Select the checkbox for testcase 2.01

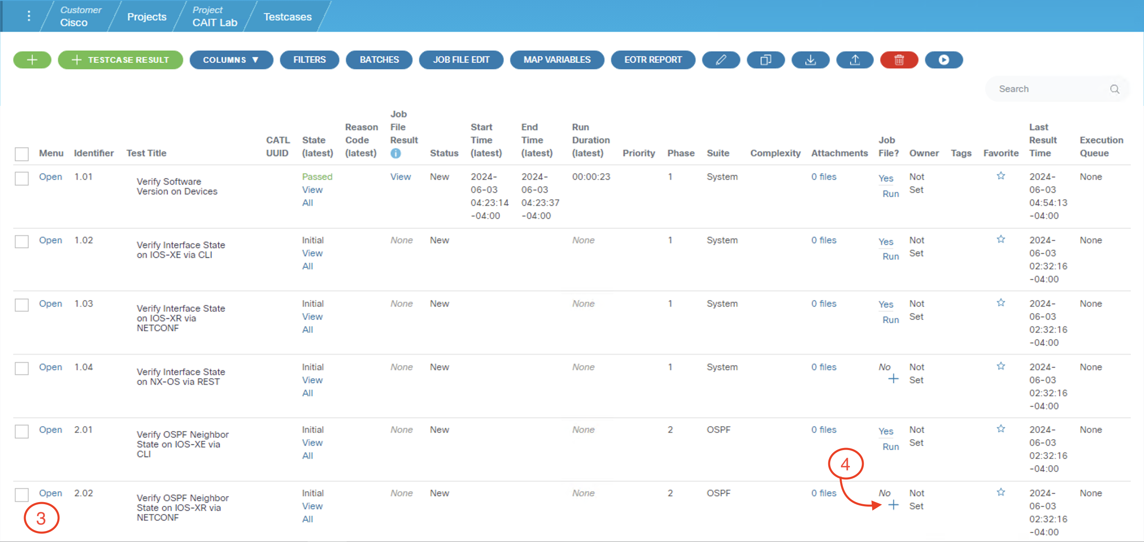coord(22,431)
